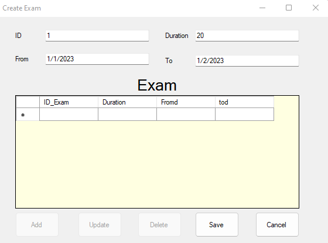This screenshot has width=328, height=243.
Task: Click the To label text
Action: coord(169,61)
